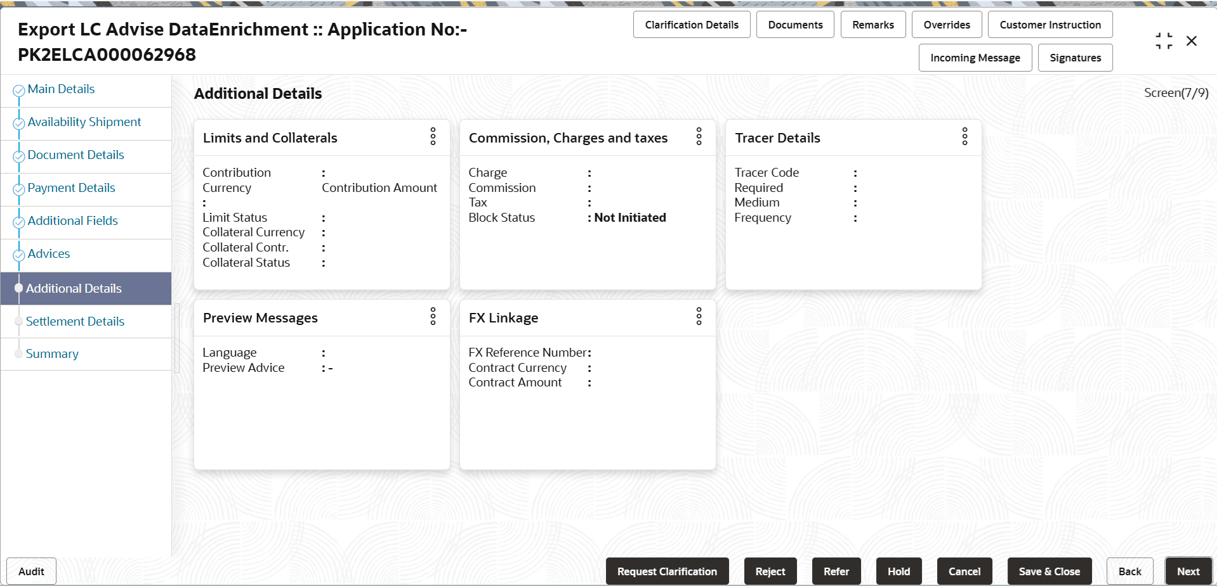
Task: Open Commission, Charges and taxes kebab menu
Action: 699,136
